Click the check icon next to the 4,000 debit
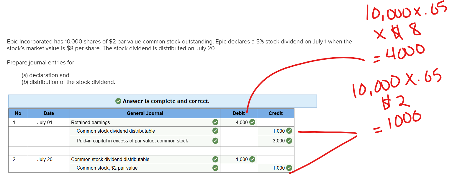 (252, 122)
